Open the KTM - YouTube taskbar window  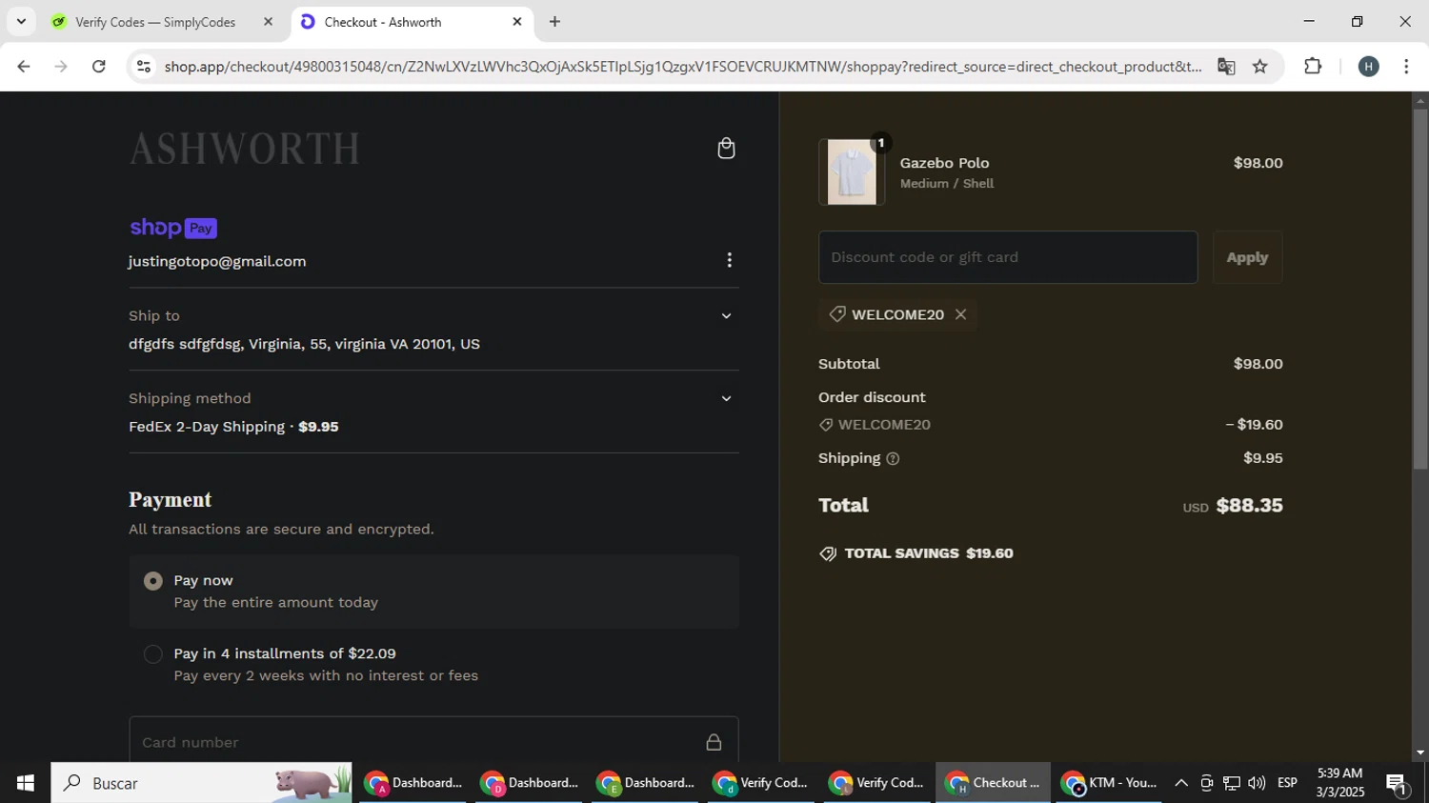[x=1110, y=783]
